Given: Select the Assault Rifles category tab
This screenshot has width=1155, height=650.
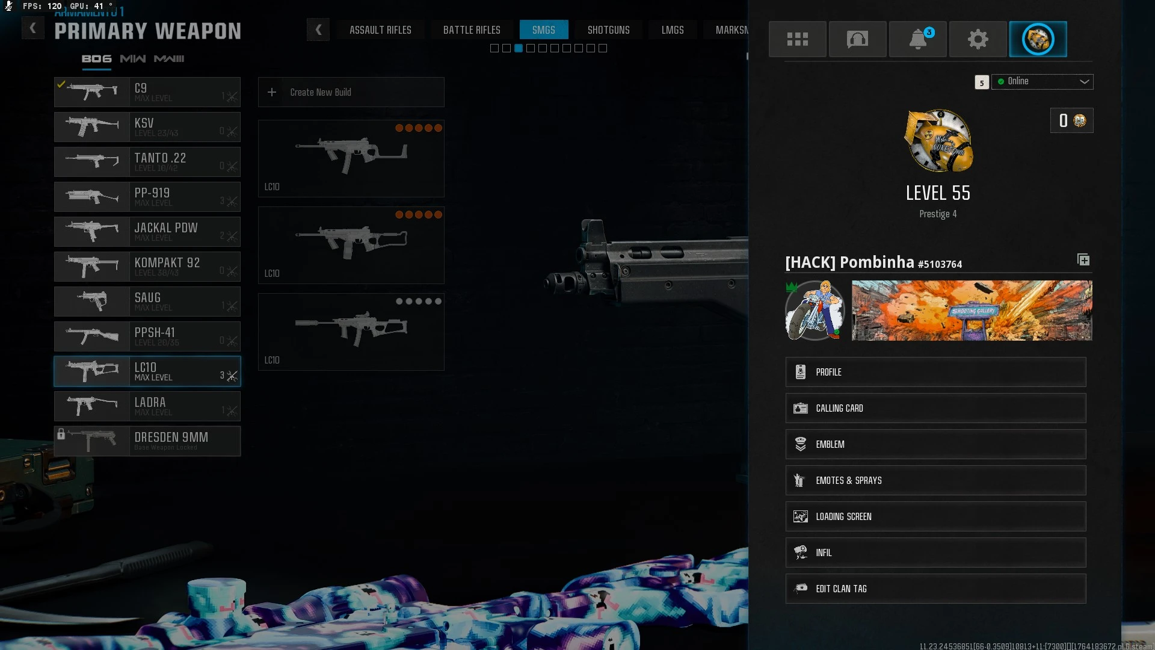Looking at the screenshot, I should point(380,29).
